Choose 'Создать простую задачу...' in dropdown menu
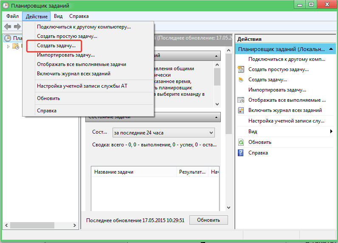This screenshot has height=243, width=338. pyautogui.click(x=88, y=36)
